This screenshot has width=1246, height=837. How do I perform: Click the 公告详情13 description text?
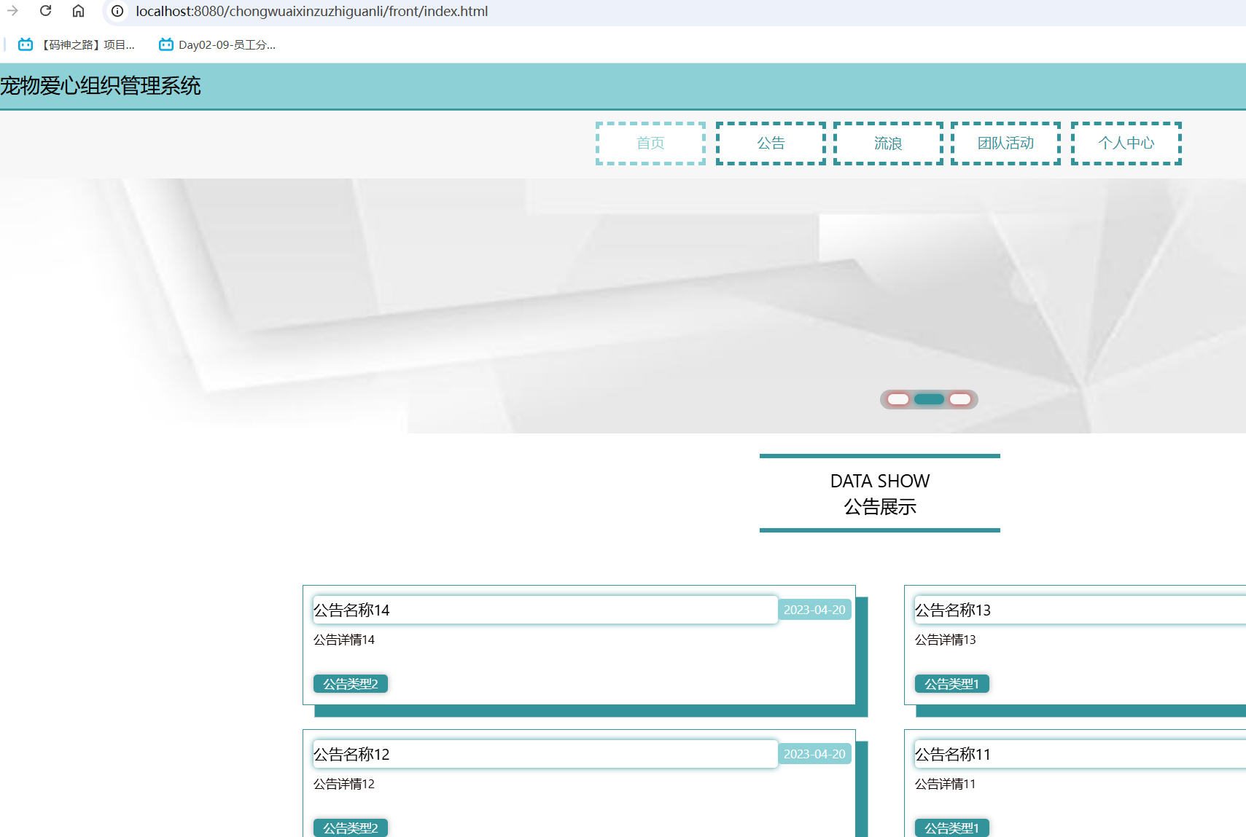point(946,640)
